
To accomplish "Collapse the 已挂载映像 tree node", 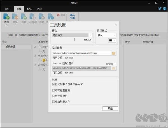I will (x=35, y=47).
